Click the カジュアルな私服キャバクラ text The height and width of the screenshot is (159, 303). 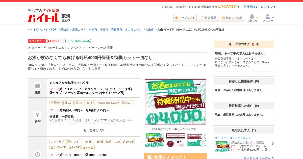[69, 83]
